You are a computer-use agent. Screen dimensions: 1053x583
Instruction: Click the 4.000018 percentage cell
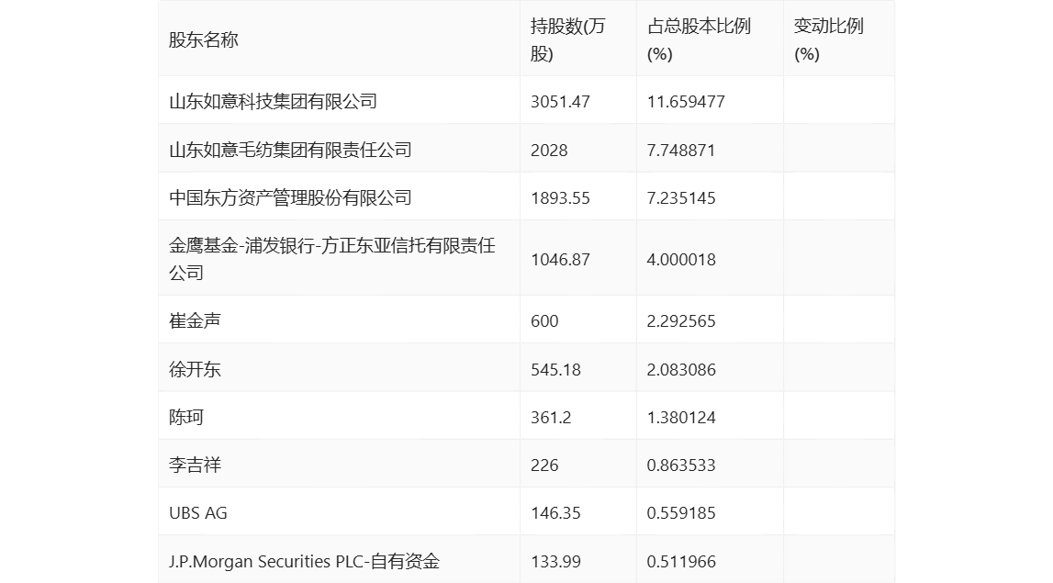tap(681, 259)
